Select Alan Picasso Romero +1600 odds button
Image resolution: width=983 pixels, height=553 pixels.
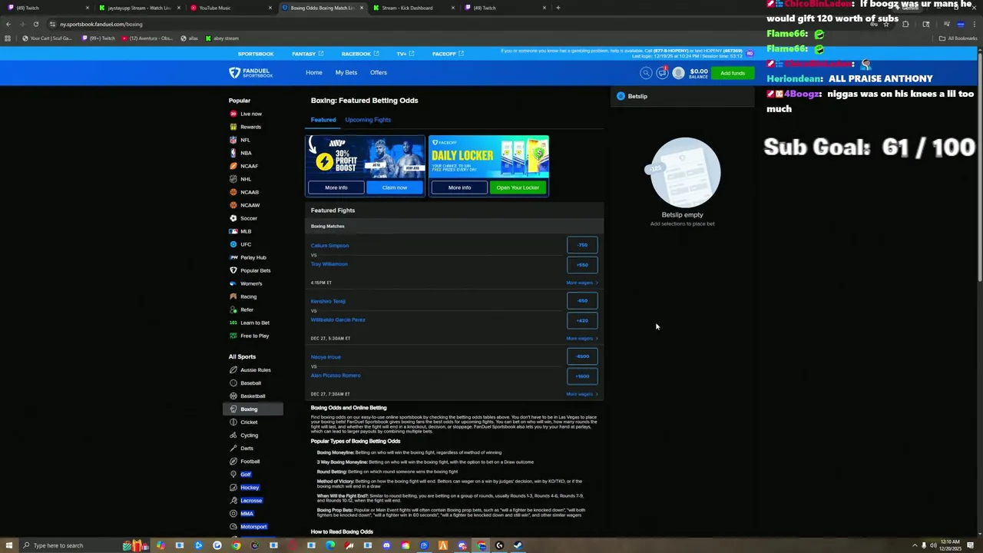point(582,376)
